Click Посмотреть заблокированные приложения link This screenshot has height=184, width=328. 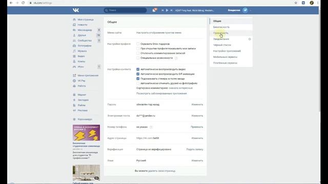(x=161, y=94)
